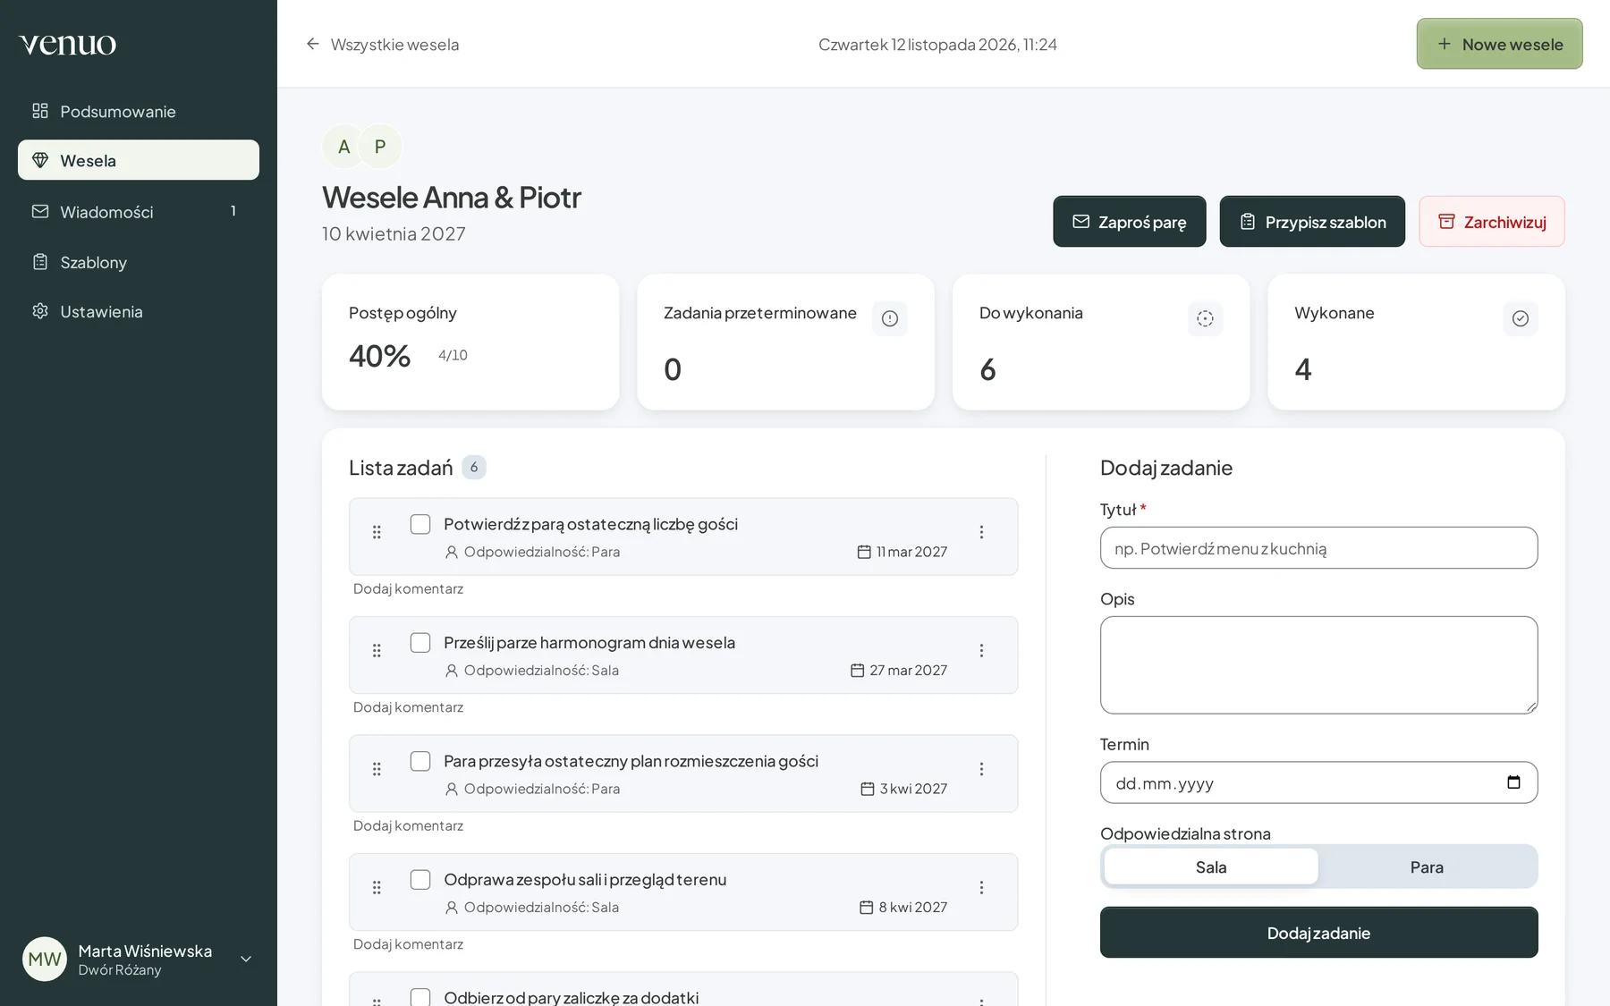Screen dimensions: 1610x1006
Task: Open more options for Prześlij parze harmonogram task
Action: pos(981,650)
